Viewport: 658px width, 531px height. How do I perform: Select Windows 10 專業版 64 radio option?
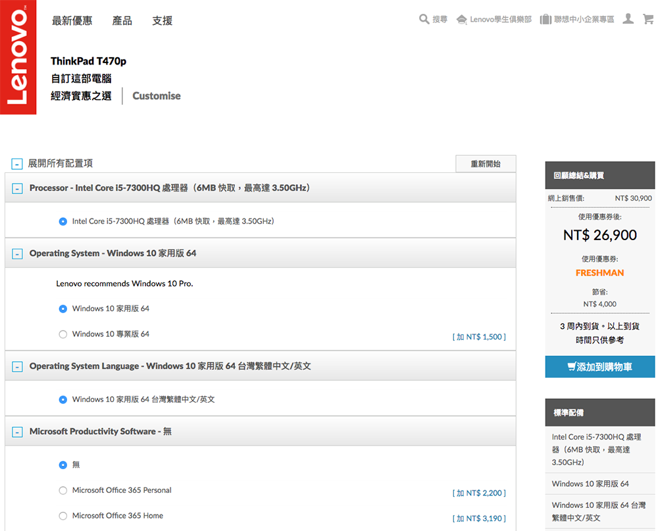(63, 334)
